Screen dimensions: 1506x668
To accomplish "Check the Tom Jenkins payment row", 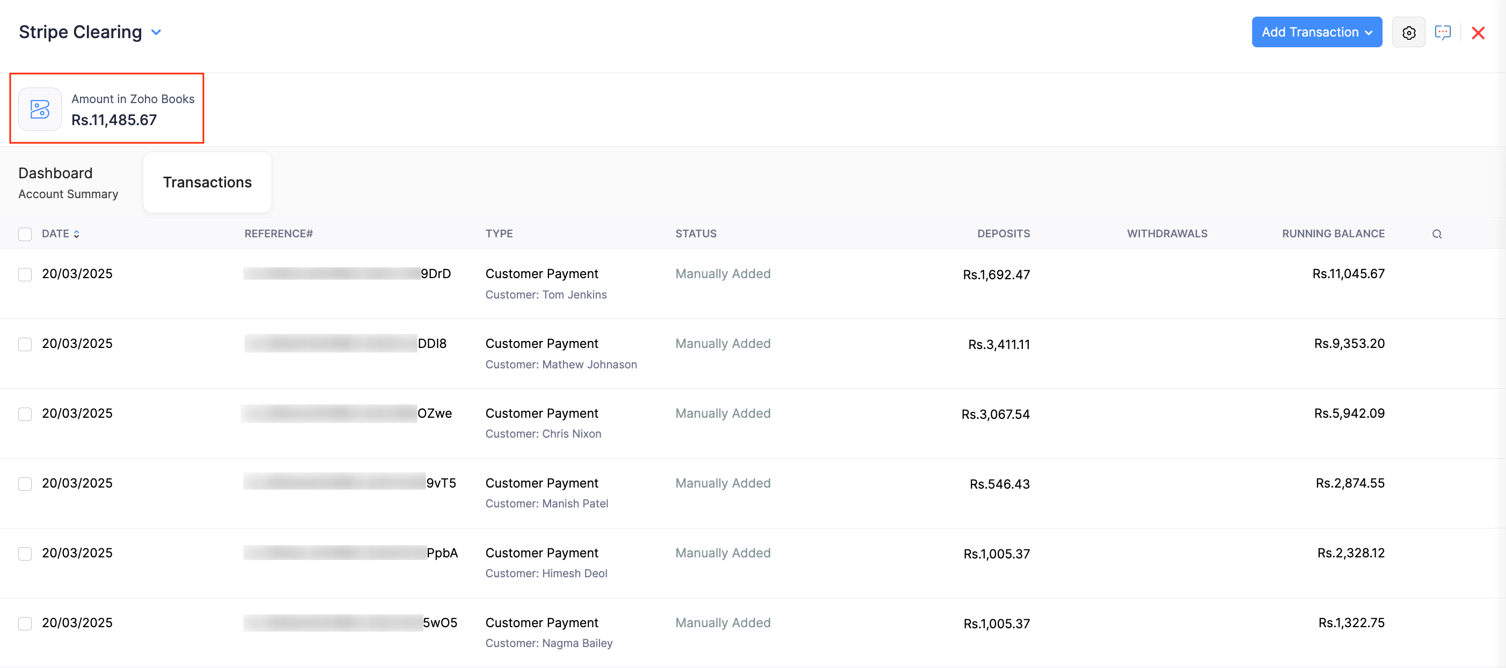I will (x=25, y=274).
